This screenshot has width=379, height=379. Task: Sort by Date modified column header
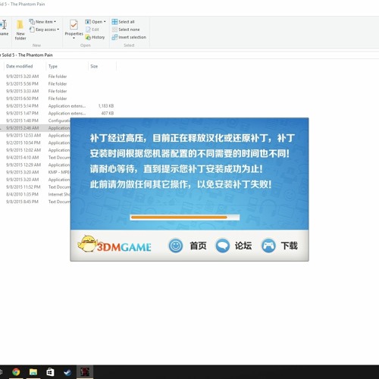[20, 66]
